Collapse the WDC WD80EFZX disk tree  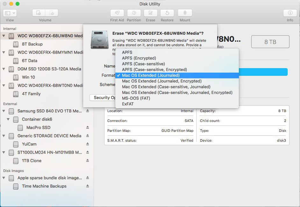(4, 36)
